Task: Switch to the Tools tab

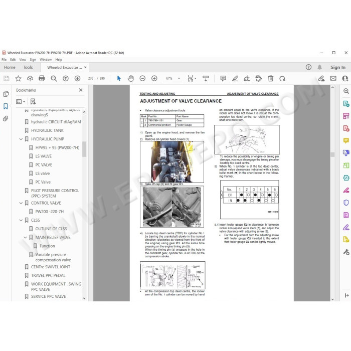Action: coord(28,67)
